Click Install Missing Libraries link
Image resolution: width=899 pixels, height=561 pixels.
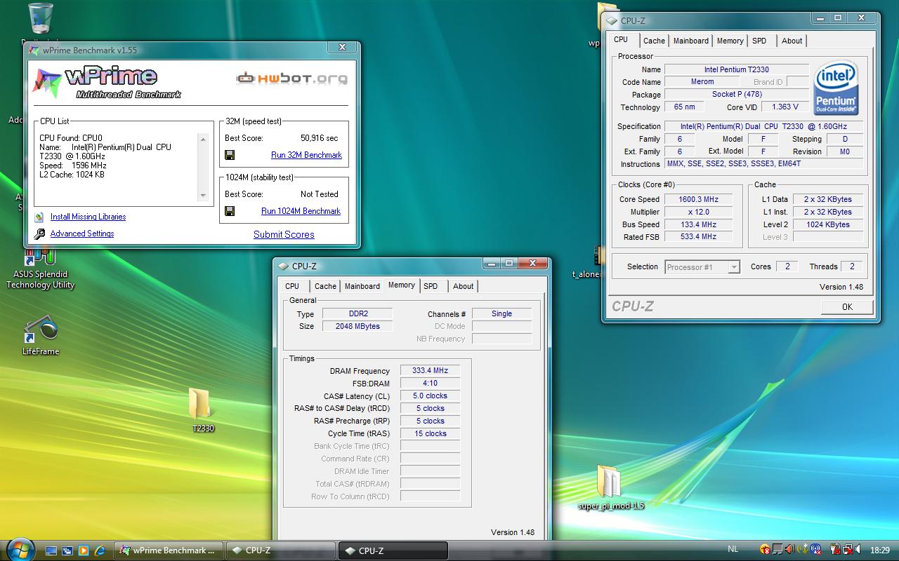tap(88, 217)
